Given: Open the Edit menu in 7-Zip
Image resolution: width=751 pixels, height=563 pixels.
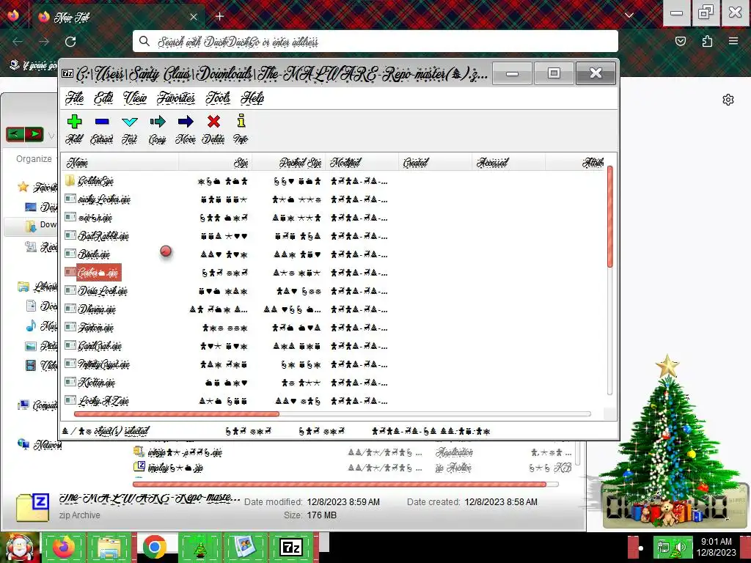Looking at the screenshot, I should click(x=103, y=97).
